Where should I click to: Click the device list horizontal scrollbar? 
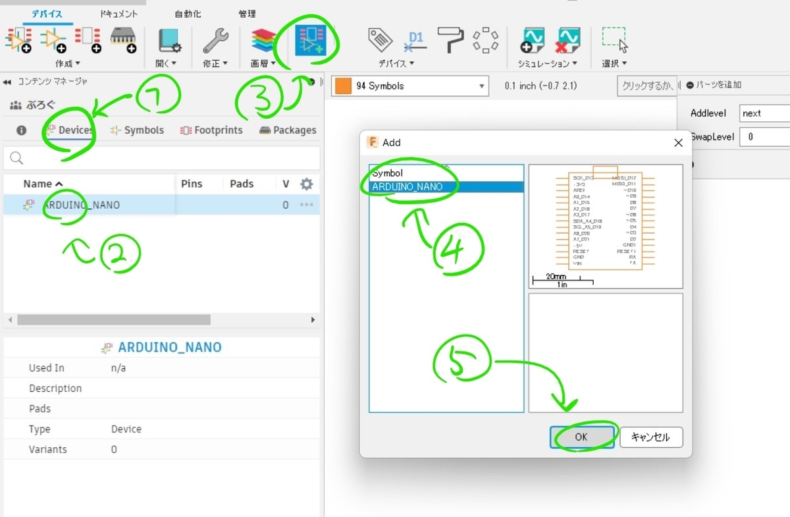tap(114, 319)
